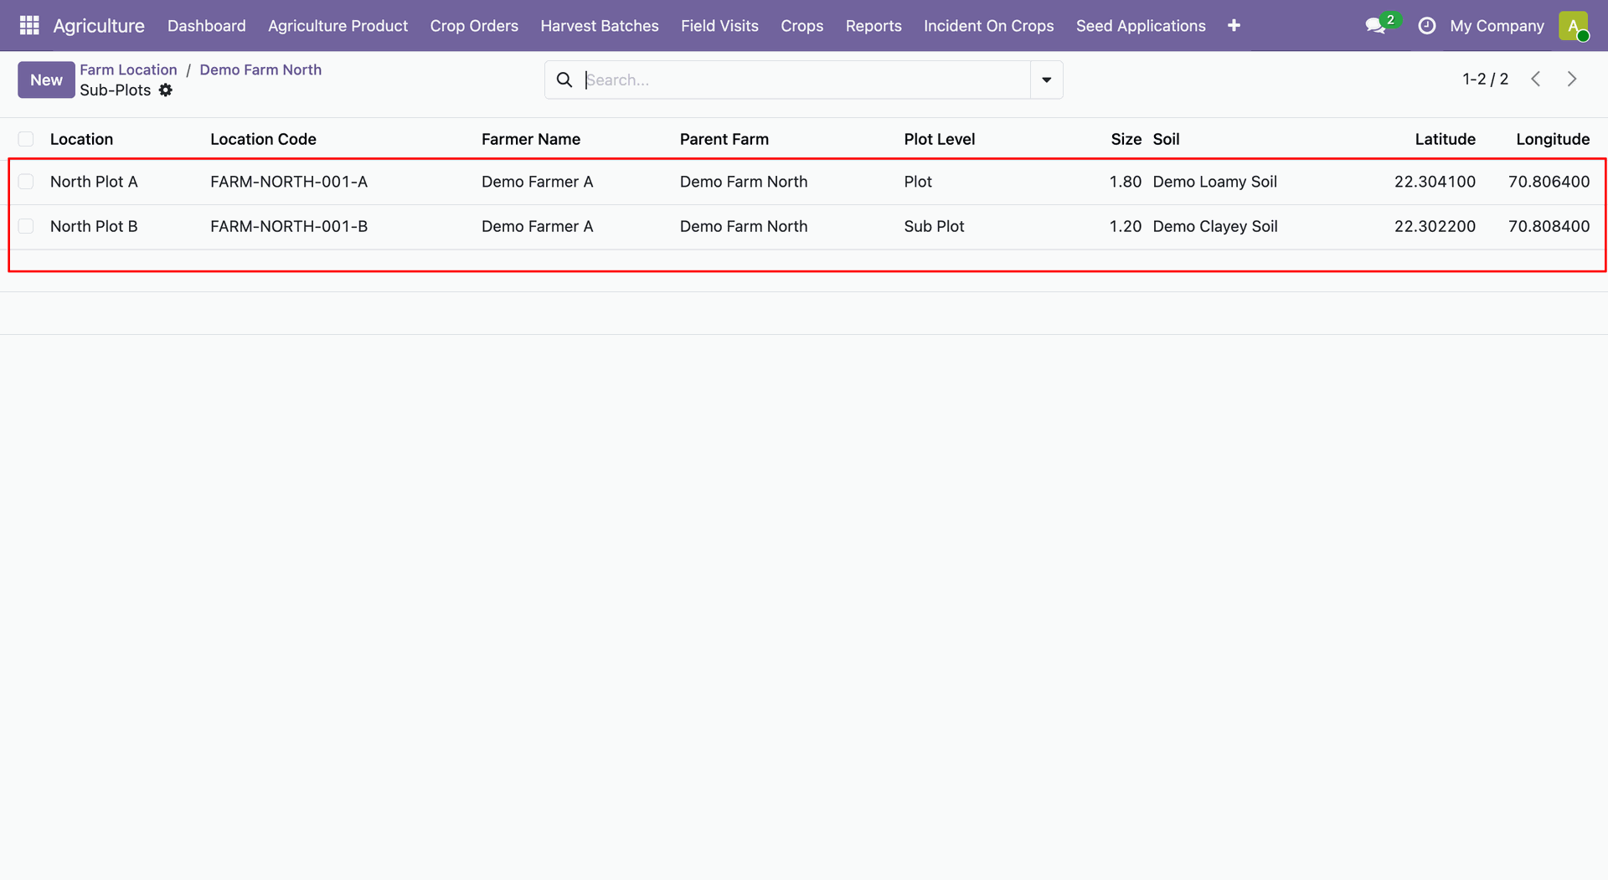The height and width of the screenshot is (880, 1608).
Task: Open the Crops menu
Action: (801, 26)
